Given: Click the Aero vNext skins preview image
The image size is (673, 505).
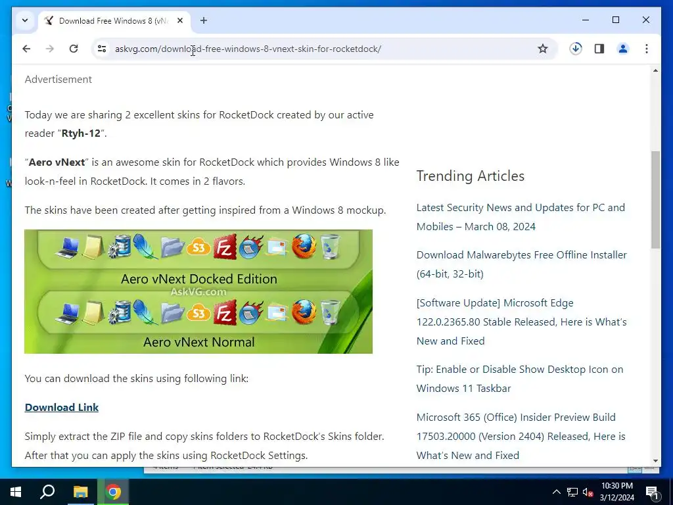Looking at the screenshot, I should [198, 291].
